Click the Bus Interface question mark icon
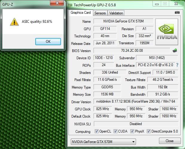The width and height of the screenshot is (185, 149). 177,65
